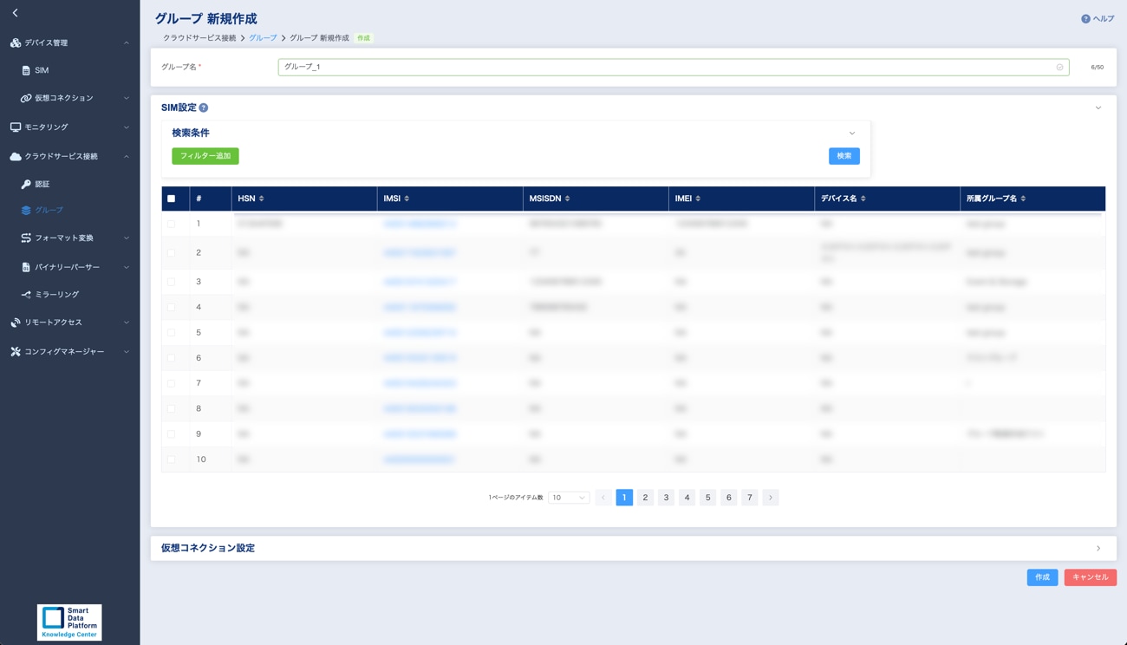This screenshot has width=1127, height=645.
Task: Expand the バイナリーパーサー submenu chevron
Action: (x=127, y=268)
